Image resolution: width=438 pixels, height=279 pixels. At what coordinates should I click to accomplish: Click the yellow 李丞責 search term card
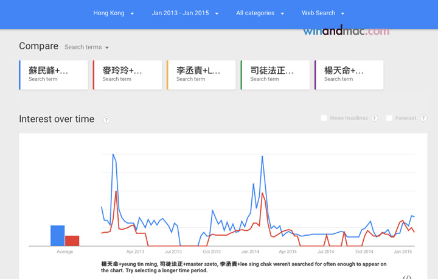pyautogui.click(x=201, y=75)
